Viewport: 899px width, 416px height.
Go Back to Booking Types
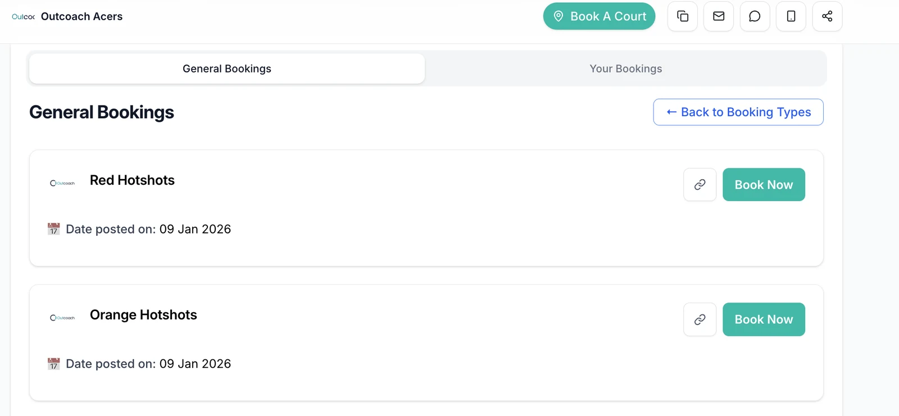(x=738, y=112)
